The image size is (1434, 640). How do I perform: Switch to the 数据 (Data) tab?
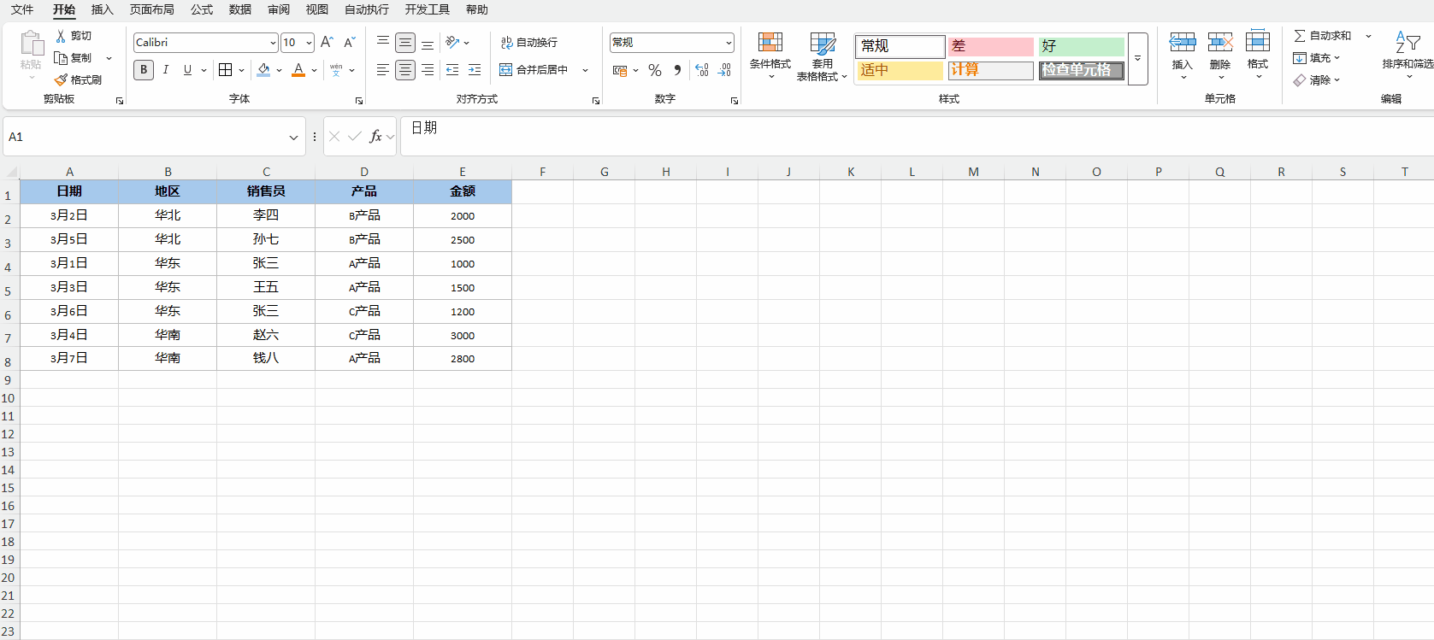tap(240, 9)
